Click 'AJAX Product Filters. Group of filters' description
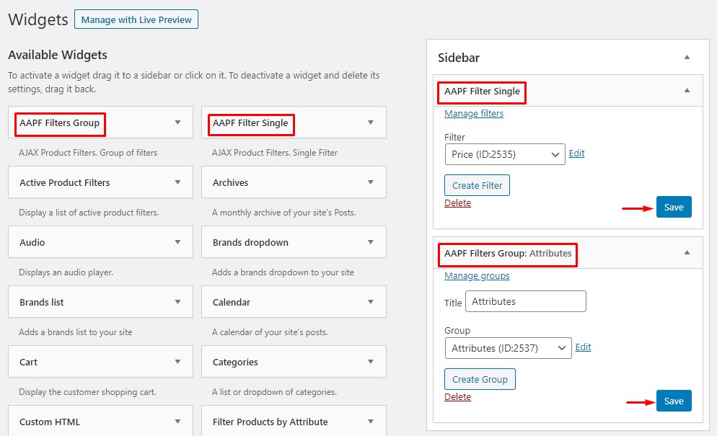 coord(88,153)
